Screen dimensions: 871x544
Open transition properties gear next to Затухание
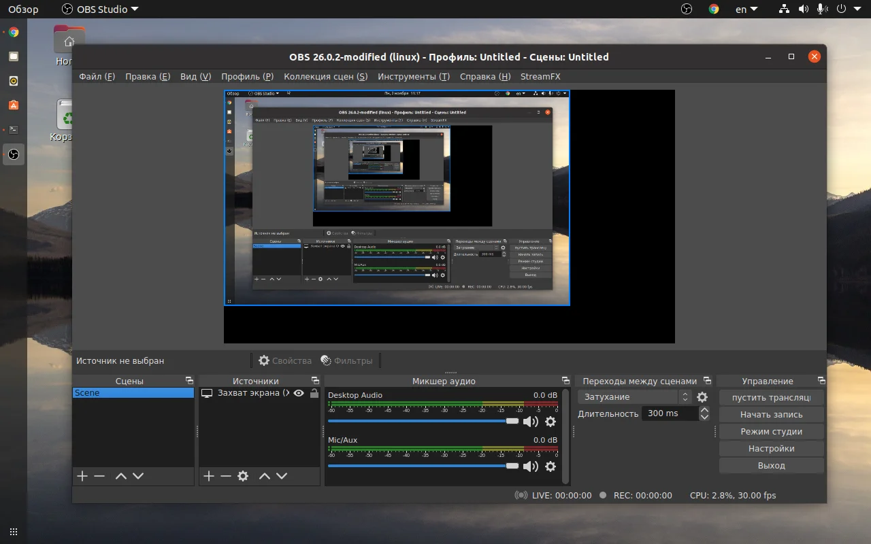coord(702,397)
